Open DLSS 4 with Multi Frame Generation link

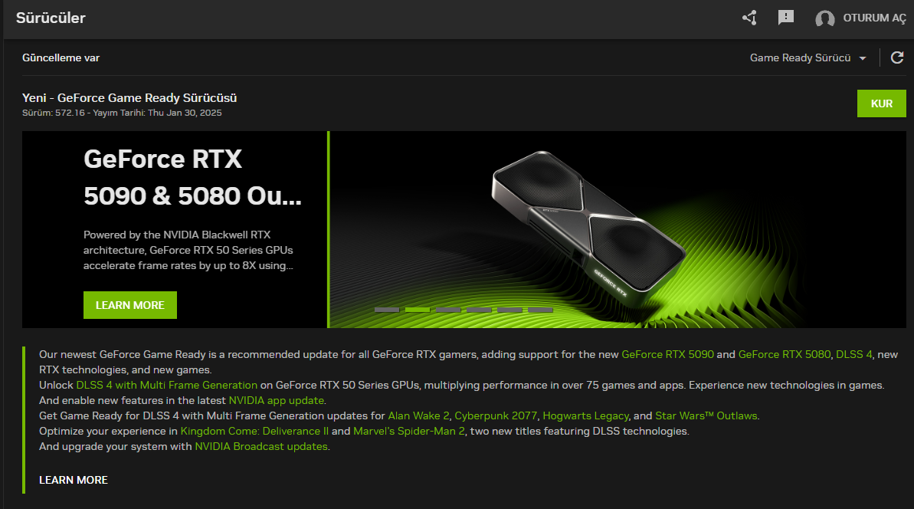[x=167, y=386]
